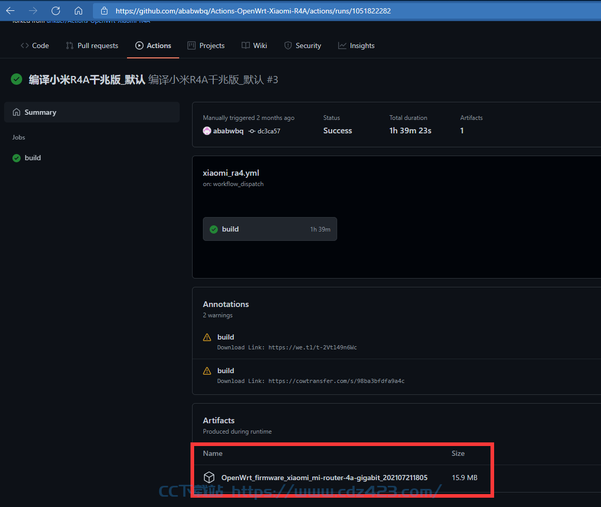Click the 'Manually triggered 2 months ago' text
Image resolution: width=601 pixels, height=507 pixels.
coord(249,118)
